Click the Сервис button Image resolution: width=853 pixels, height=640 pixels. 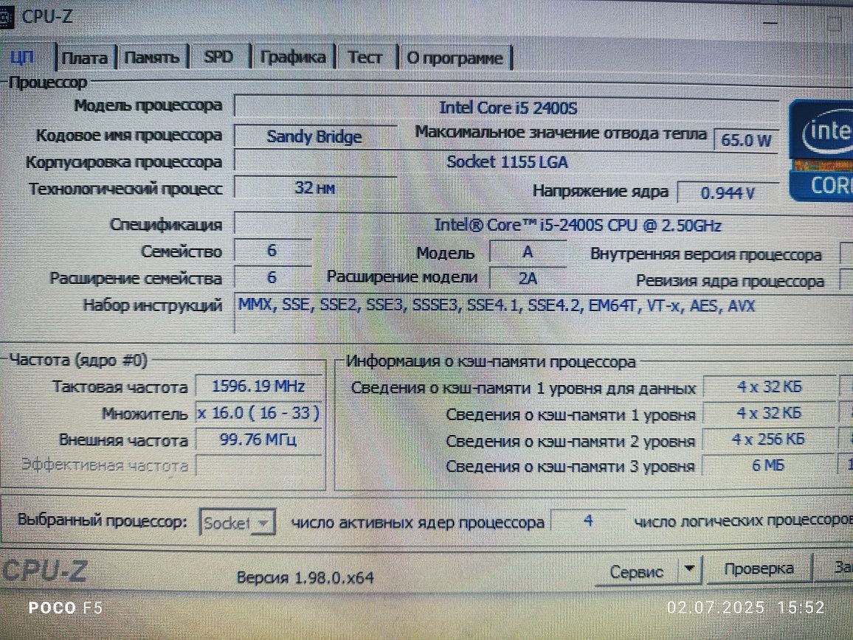click(x=637, y=571)
